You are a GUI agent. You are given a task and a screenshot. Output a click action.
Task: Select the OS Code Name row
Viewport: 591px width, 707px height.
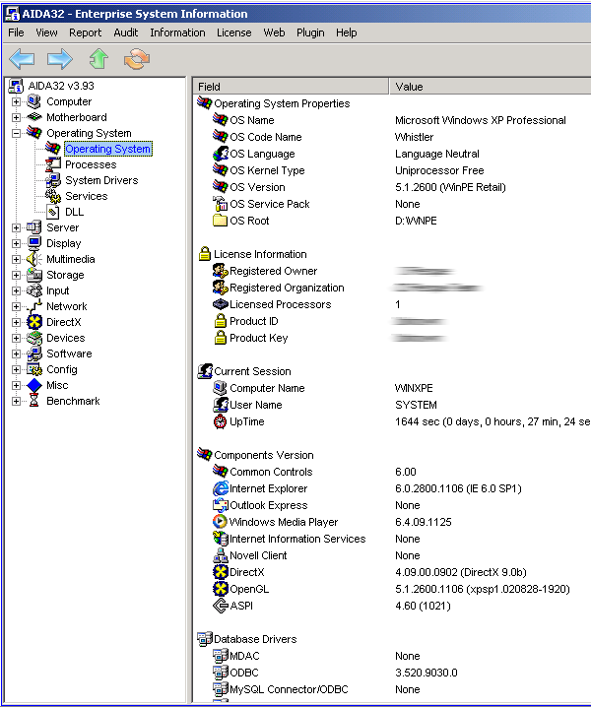click(392, 137)
